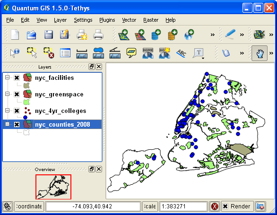Save project as (floppy with pencil)

(64, 34)
